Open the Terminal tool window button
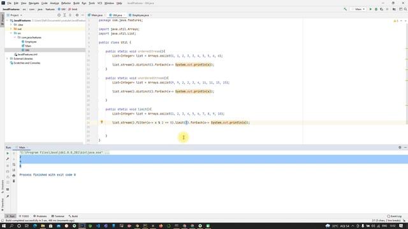Image resolution: width=408 pixels, height=229 pixels. [x=58, y=216]
